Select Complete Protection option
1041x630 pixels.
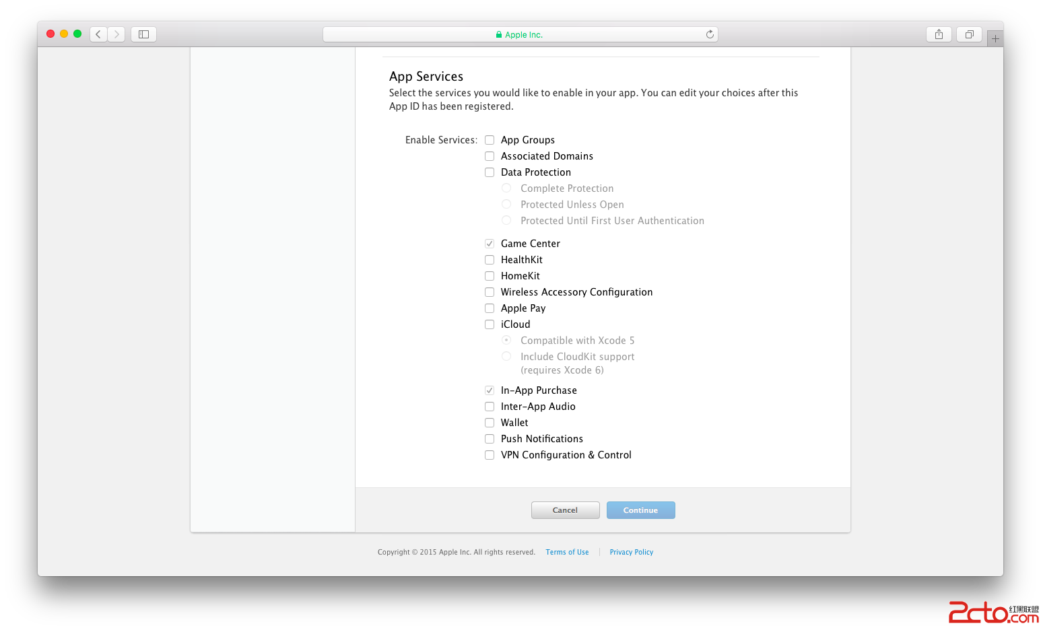pos(506,188)
